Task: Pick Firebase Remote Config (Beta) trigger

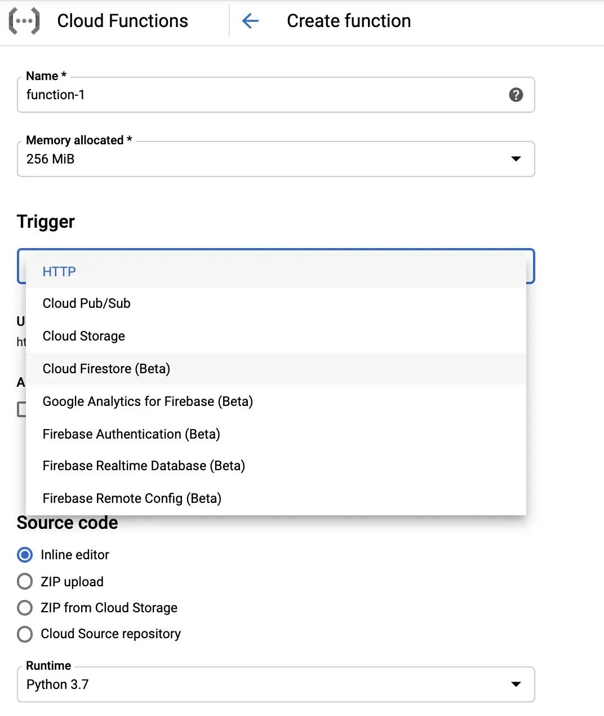Action: click(x=276, y=498)
